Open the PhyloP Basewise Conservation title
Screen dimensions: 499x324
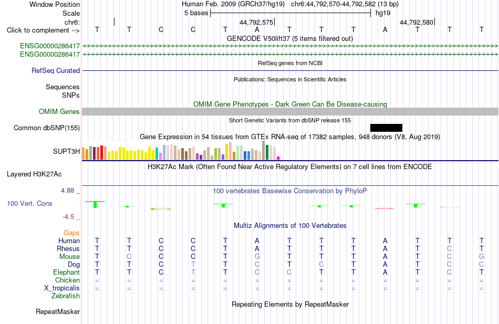pos(290,191)
